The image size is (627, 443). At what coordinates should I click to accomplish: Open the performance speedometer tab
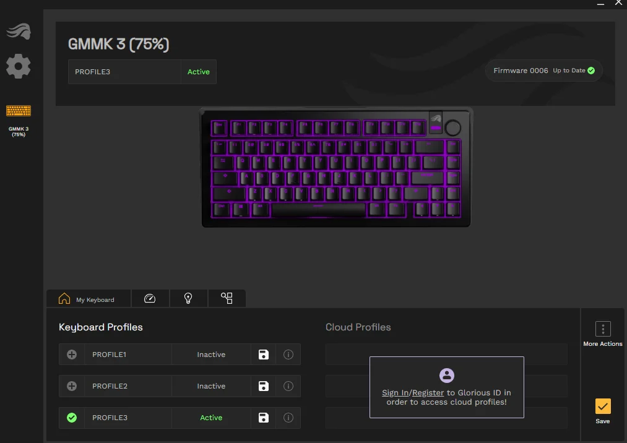click(150, 299)
